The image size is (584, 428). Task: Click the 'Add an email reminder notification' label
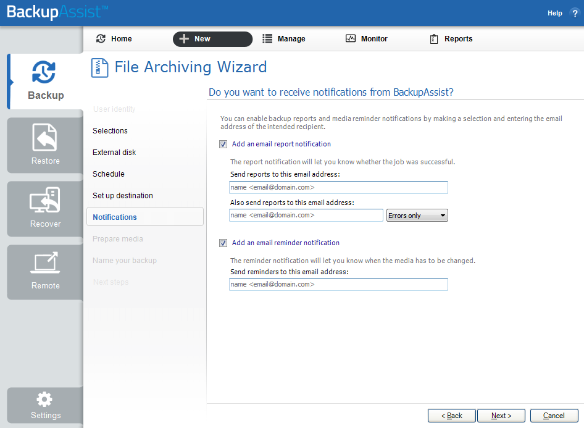click(286, 243)
